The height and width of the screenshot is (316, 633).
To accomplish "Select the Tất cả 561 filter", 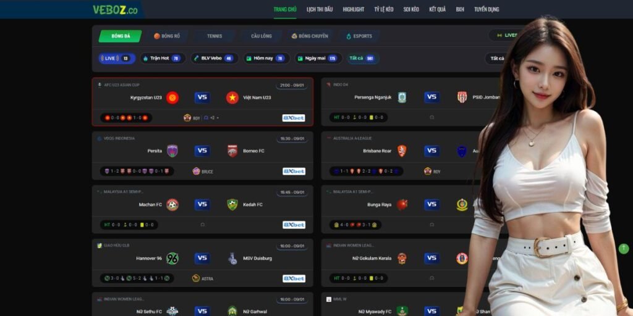I will [x=363, y=59].
